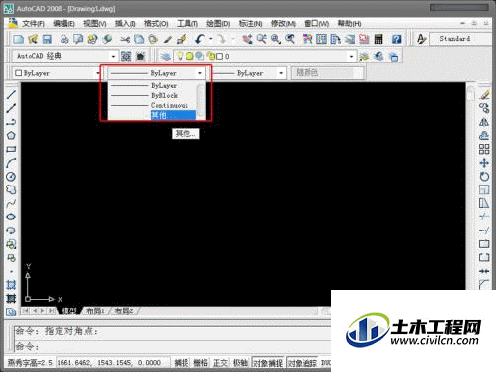Click the linetype list scrollbar
Image resolution: width=496 pixels, height=372 pixels.
(201, 101)
